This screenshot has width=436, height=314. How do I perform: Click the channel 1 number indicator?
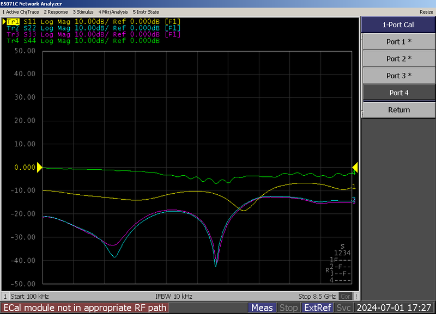5,297
